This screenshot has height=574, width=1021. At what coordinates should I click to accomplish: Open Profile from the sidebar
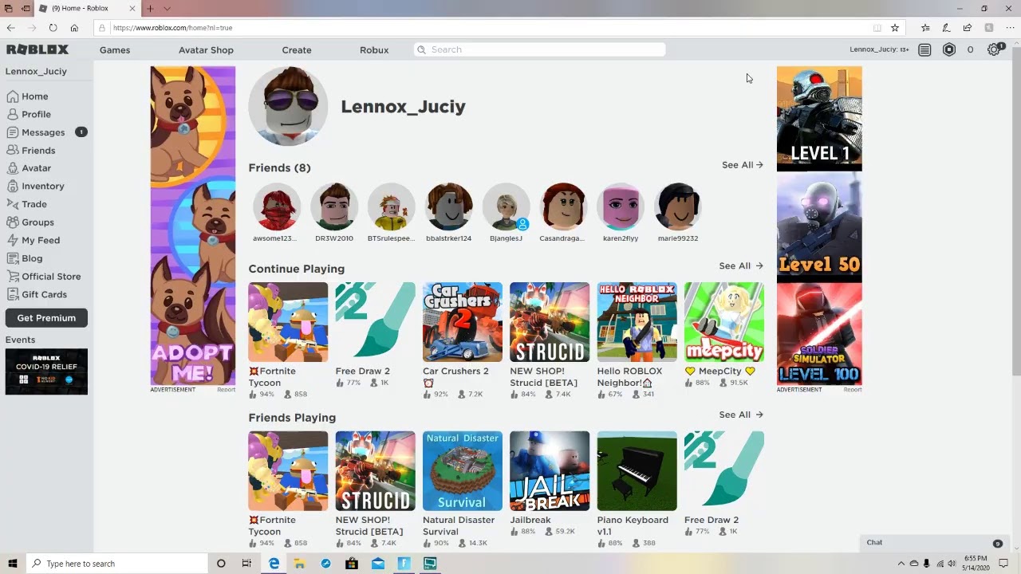(29, 114)
